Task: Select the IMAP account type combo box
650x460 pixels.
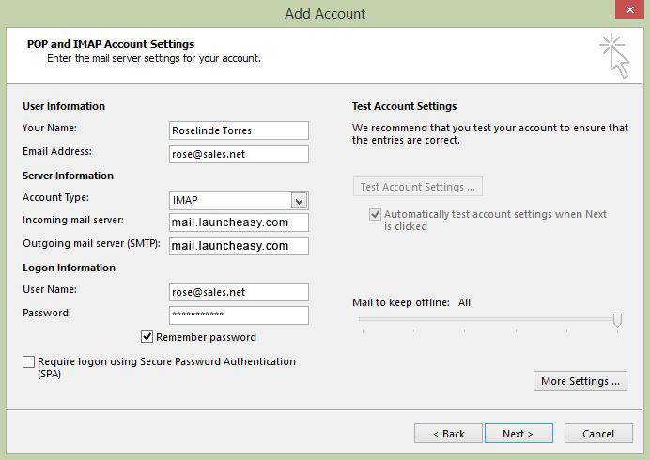Action: pos(239,201)
